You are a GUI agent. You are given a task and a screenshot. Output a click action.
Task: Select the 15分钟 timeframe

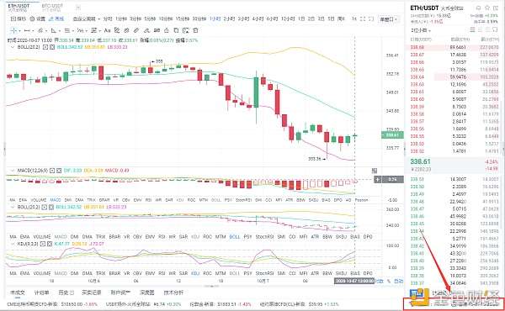[x=182, y=19]
